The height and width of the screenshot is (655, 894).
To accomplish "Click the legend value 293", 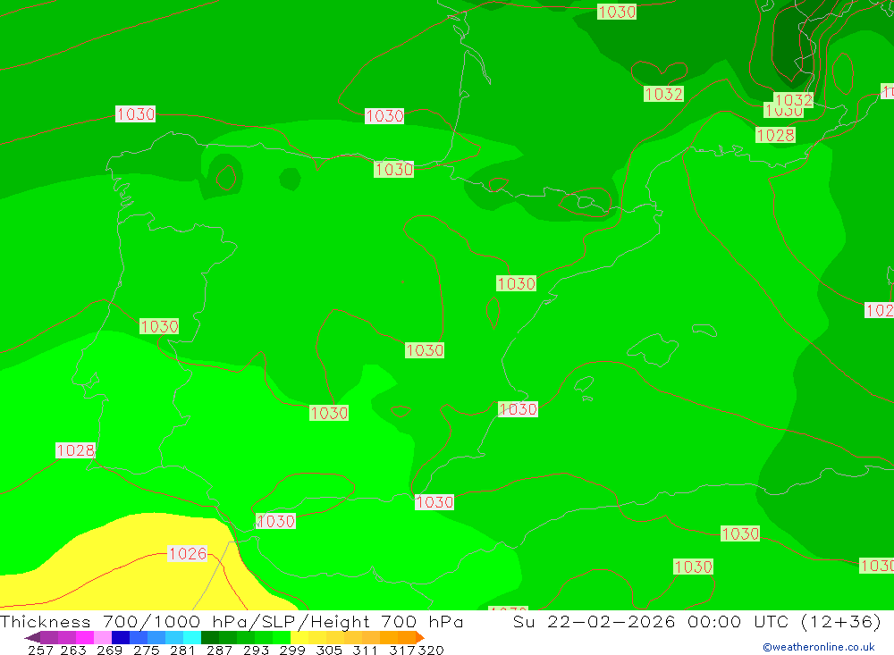I will 256,650.
